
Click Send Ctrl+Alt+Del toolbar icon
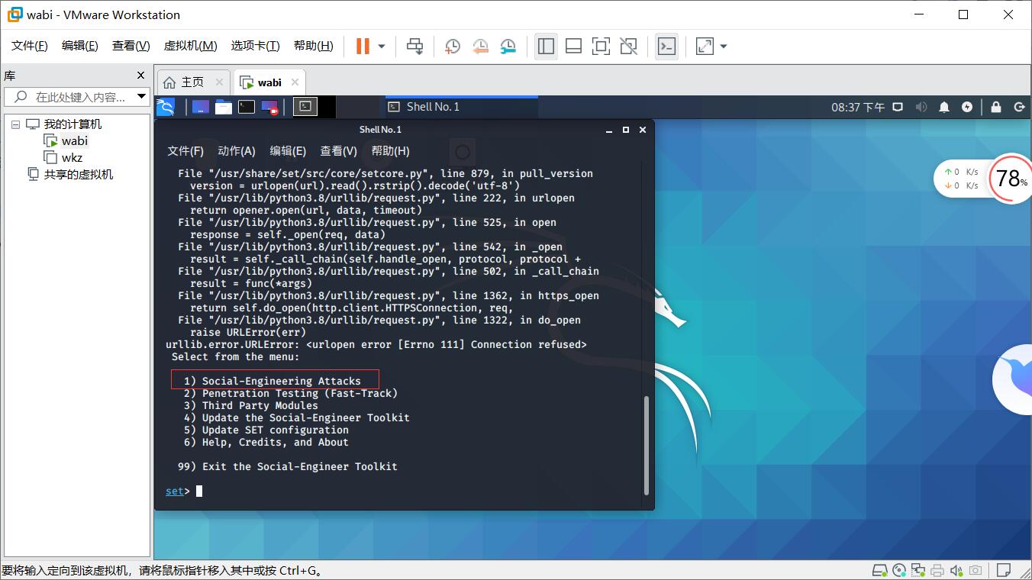click(x=414, y=47)
